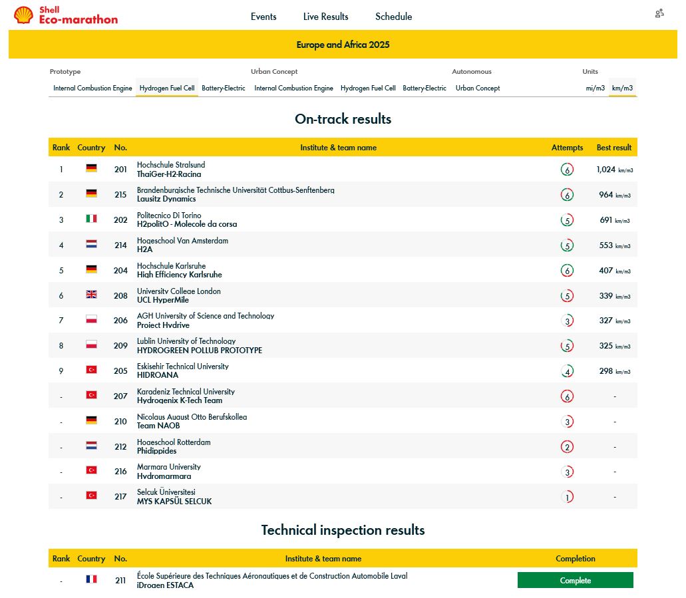
Task: Click the Europe and Africa 2025 banner
Action: pos(343,44)
